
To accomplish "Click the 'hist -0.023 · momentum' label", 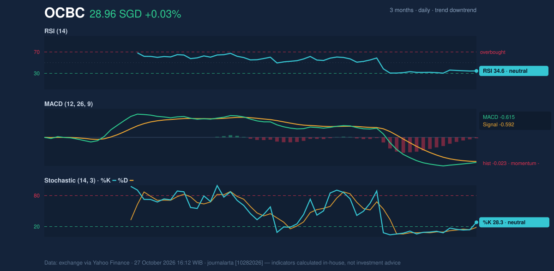I will click(x=511, y=163).
